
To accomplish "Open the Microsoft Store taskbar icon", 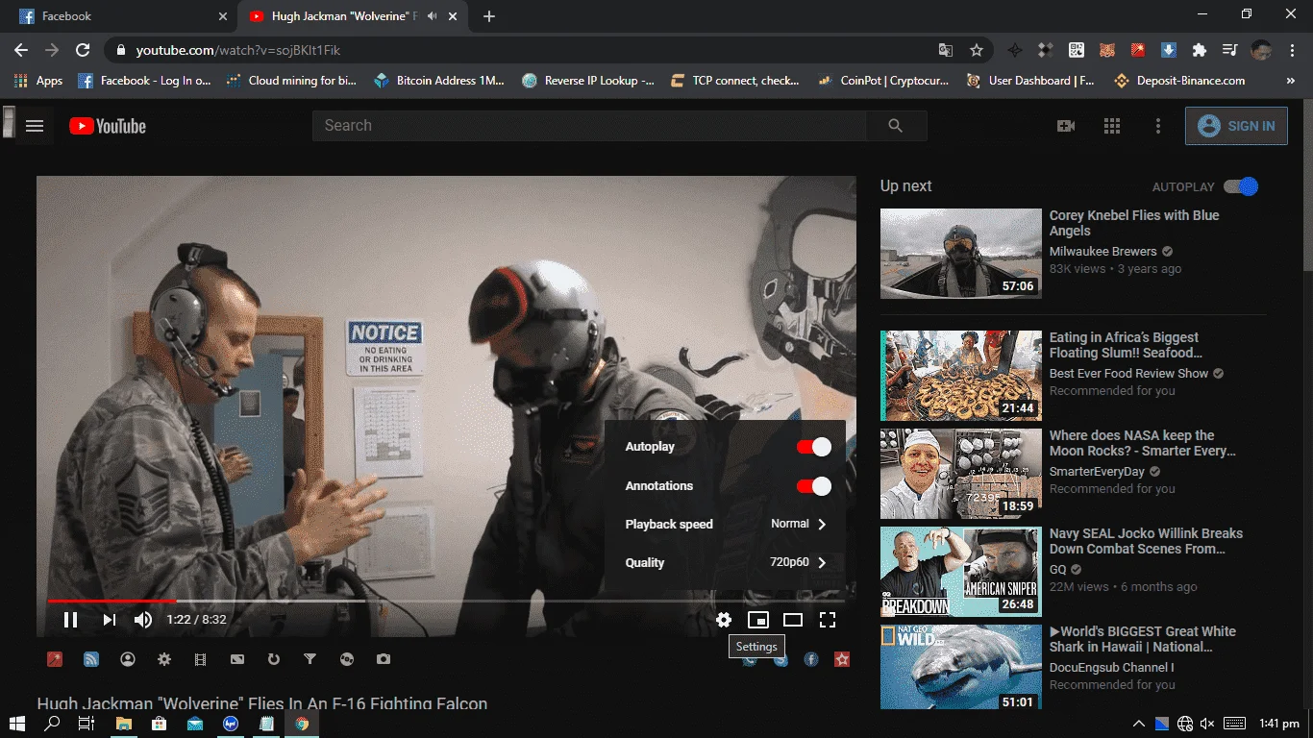I will click(160, 724).
